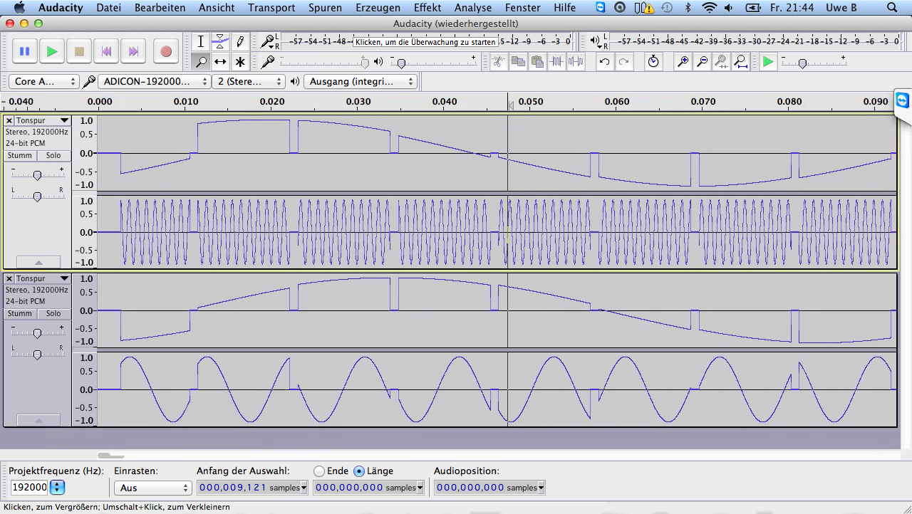
Task: Open the Effekt menu
Action: tap(427, 8)
